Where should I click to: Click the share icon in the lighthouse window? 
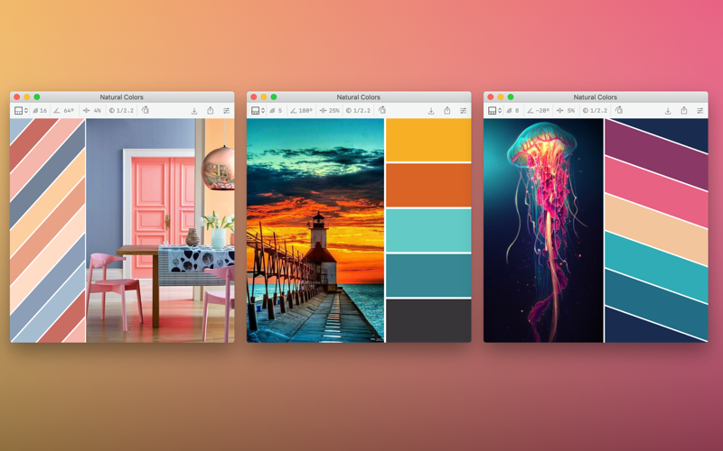click(x=446, y=110)
